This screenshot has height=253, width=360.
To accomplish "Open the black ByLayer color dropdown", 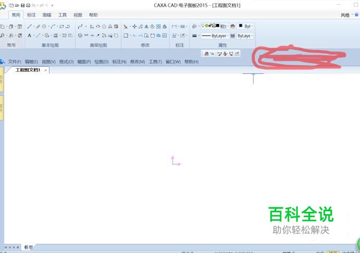I will (x=245, y=26).
